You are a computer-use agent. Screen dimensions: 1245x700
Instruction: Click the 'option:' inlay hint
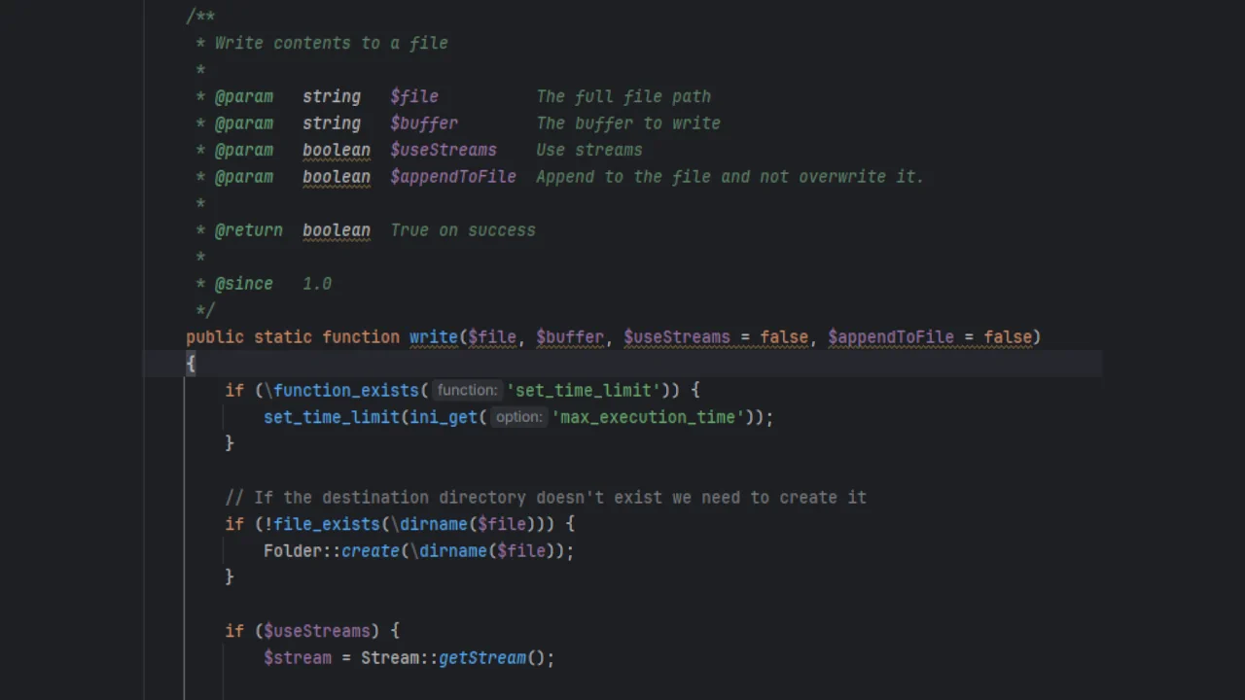(x=518, y=417)
